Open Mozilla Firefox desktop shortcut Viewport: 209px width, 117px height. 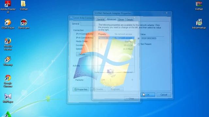tap(8, 44)
